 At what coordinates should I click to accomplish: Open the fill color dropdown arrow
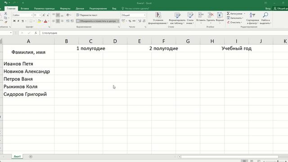[42, 21]
